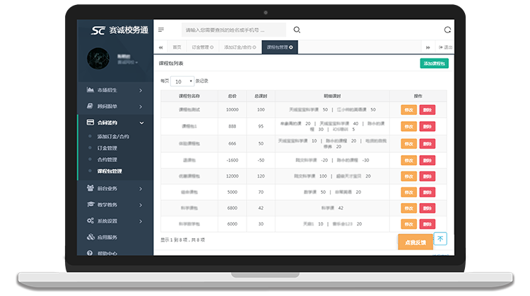The width and height of the screenshot is (530, 296).
Task: Click the user avatar picture
Action: pyautogui.click(x=98, y=58)
